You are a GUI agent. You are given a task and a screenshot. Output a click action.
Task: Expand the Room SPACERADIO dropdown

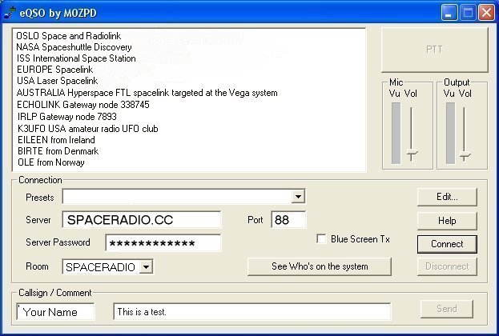point(146,267)
